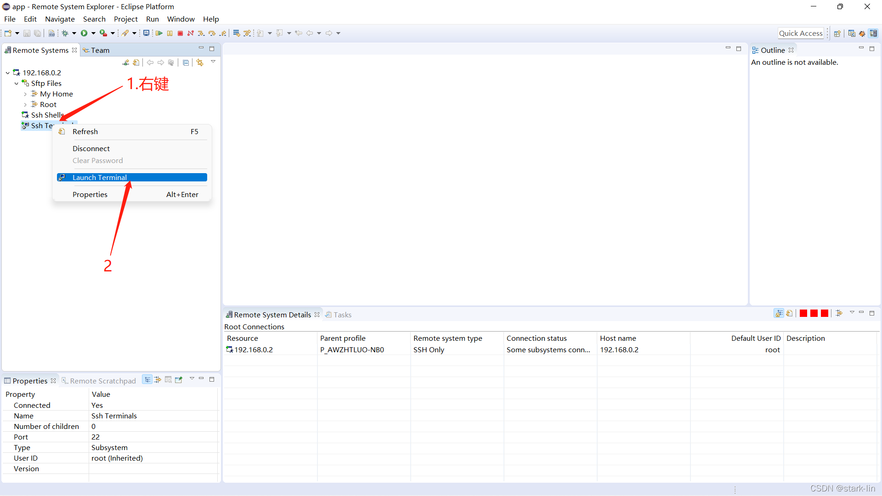Open the Run button dropdown arrow

click(x=93, y=33)
